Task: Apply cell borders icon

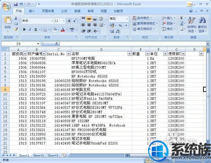Action: [45, 29]
